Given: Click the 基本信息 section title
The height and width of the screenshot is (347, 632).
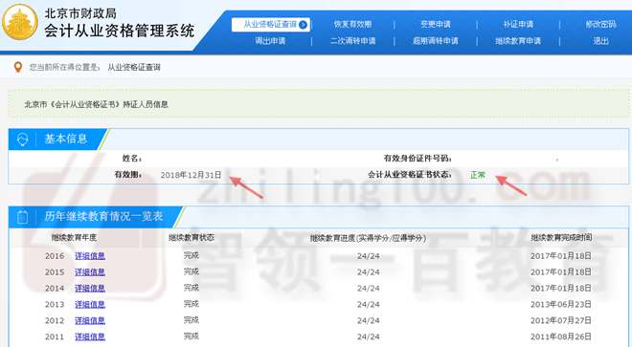Looking at the screenshot, I should [x=66, y=139].
